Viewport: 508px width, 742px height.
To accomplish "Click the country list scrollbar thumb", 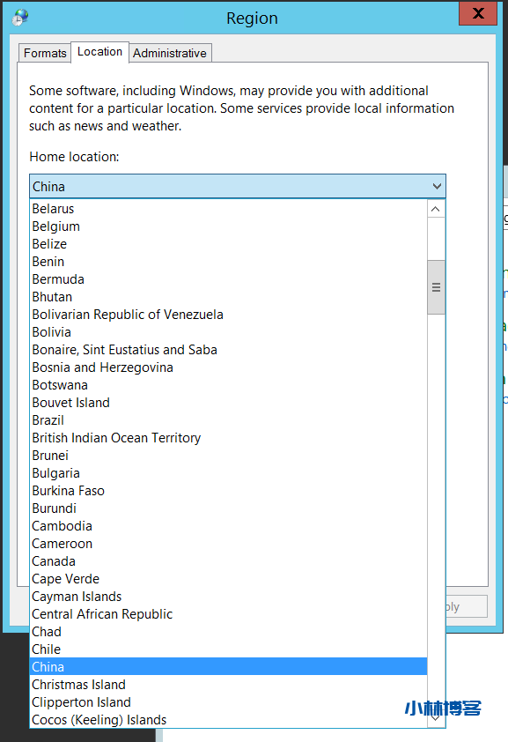I will [x=436, y=287].
